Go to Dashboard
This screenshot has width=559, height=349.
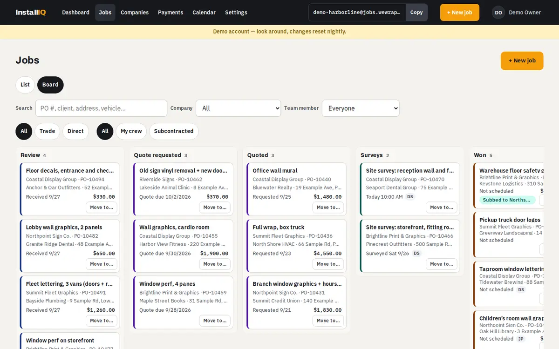point(76,13)
